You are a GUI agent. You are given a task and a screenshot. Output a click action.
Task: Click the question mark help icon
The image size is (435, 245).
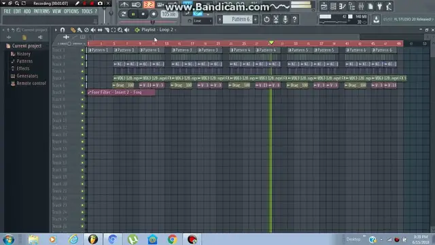(294, 19)
